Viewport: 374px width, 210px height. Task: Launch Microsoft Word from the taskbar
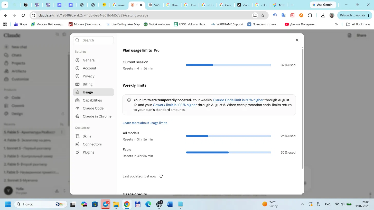pos(170,204)
